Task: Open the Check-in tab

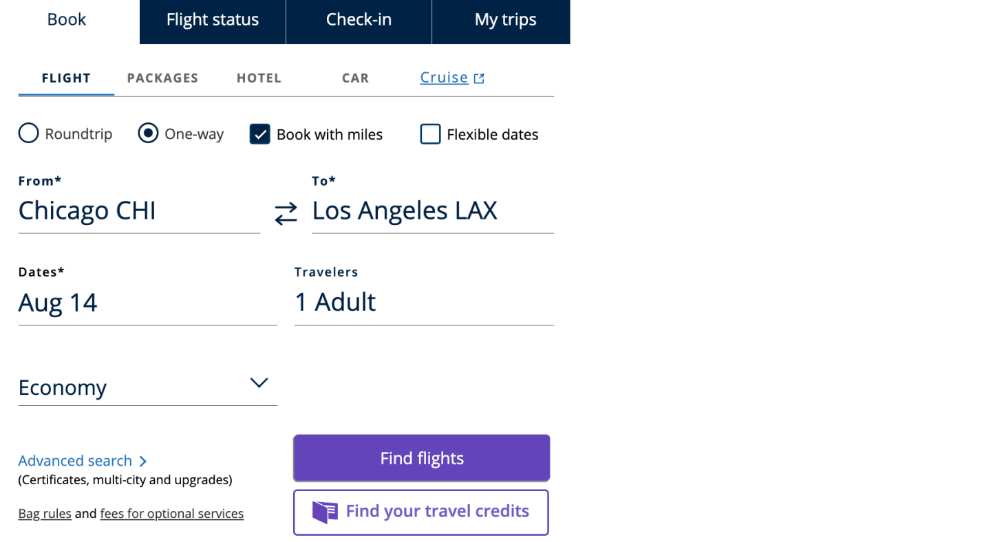Action: pyautogui.click(x=359, y=21)
